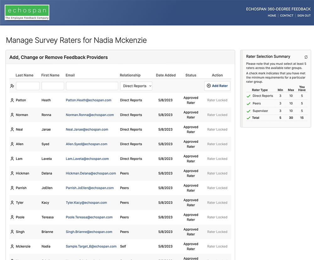
Task: Click the green check mark for Direct Reports
Action: pos(248,96)
